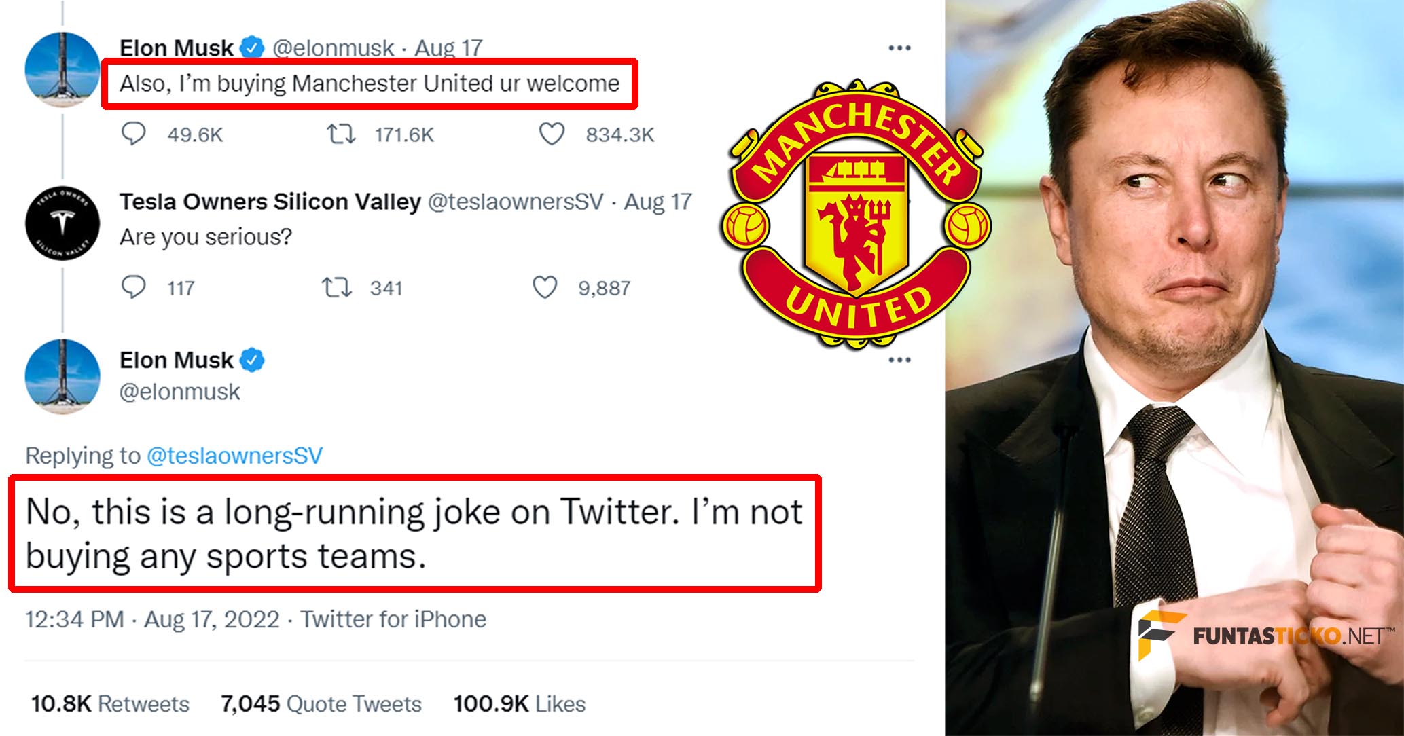Open Elon Musk's top profile avatar
This screenshot has width=1404, height=736.
[62, 69]
